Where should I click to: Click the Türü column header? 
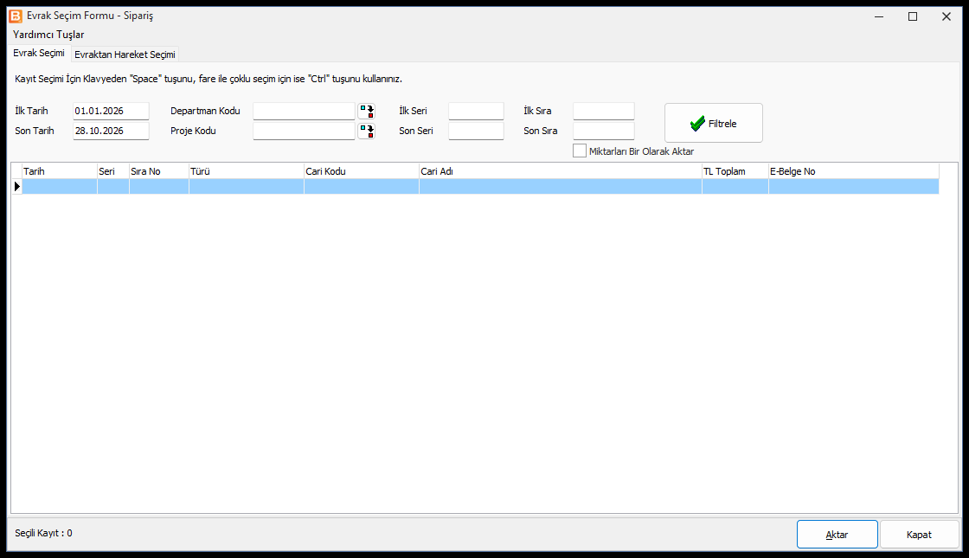(x=247, y=171)
